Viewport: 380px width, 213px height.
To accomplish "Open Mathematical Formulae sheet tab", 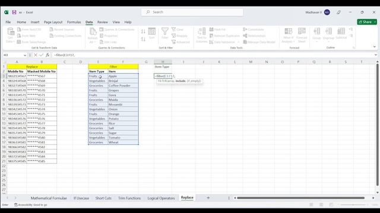I will coord(49,198).
